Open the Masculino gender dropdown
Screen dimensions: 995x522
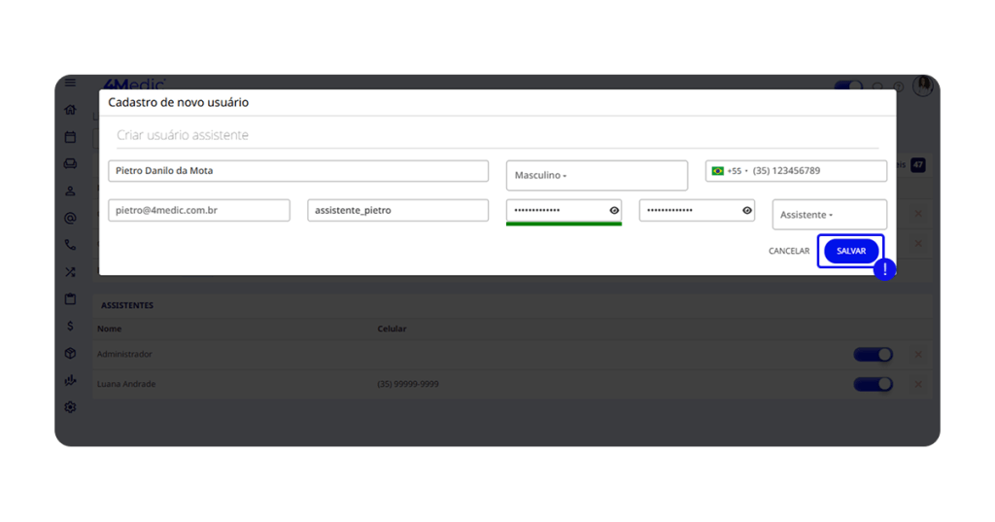tap(597, 175)
